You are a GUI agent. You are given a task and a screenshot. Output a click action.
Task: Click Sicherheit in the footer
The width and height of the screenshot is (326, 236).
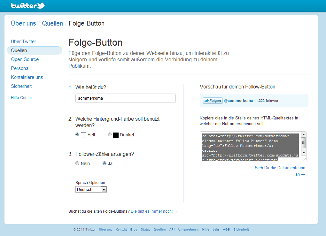point(241,230)
